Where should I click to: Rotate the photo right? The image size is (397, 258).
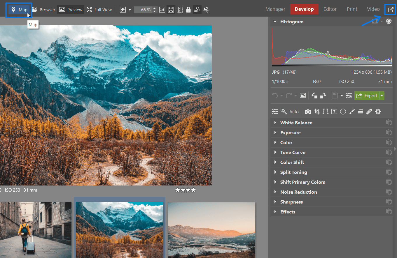coord(323,96)
